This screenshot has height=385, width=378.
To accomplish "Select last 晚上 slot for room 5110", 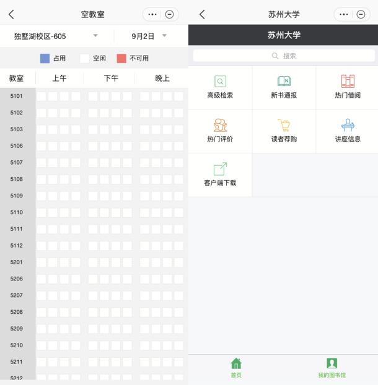I will (x=178, y=212).
